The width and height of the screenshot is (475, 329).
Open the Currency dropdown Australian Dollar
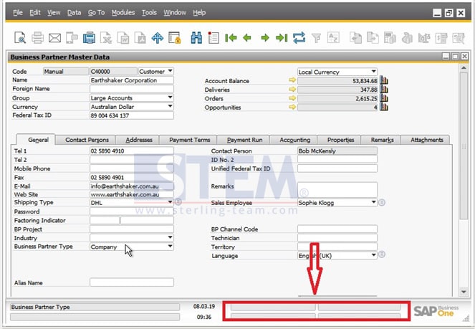(x=171, y=106)
